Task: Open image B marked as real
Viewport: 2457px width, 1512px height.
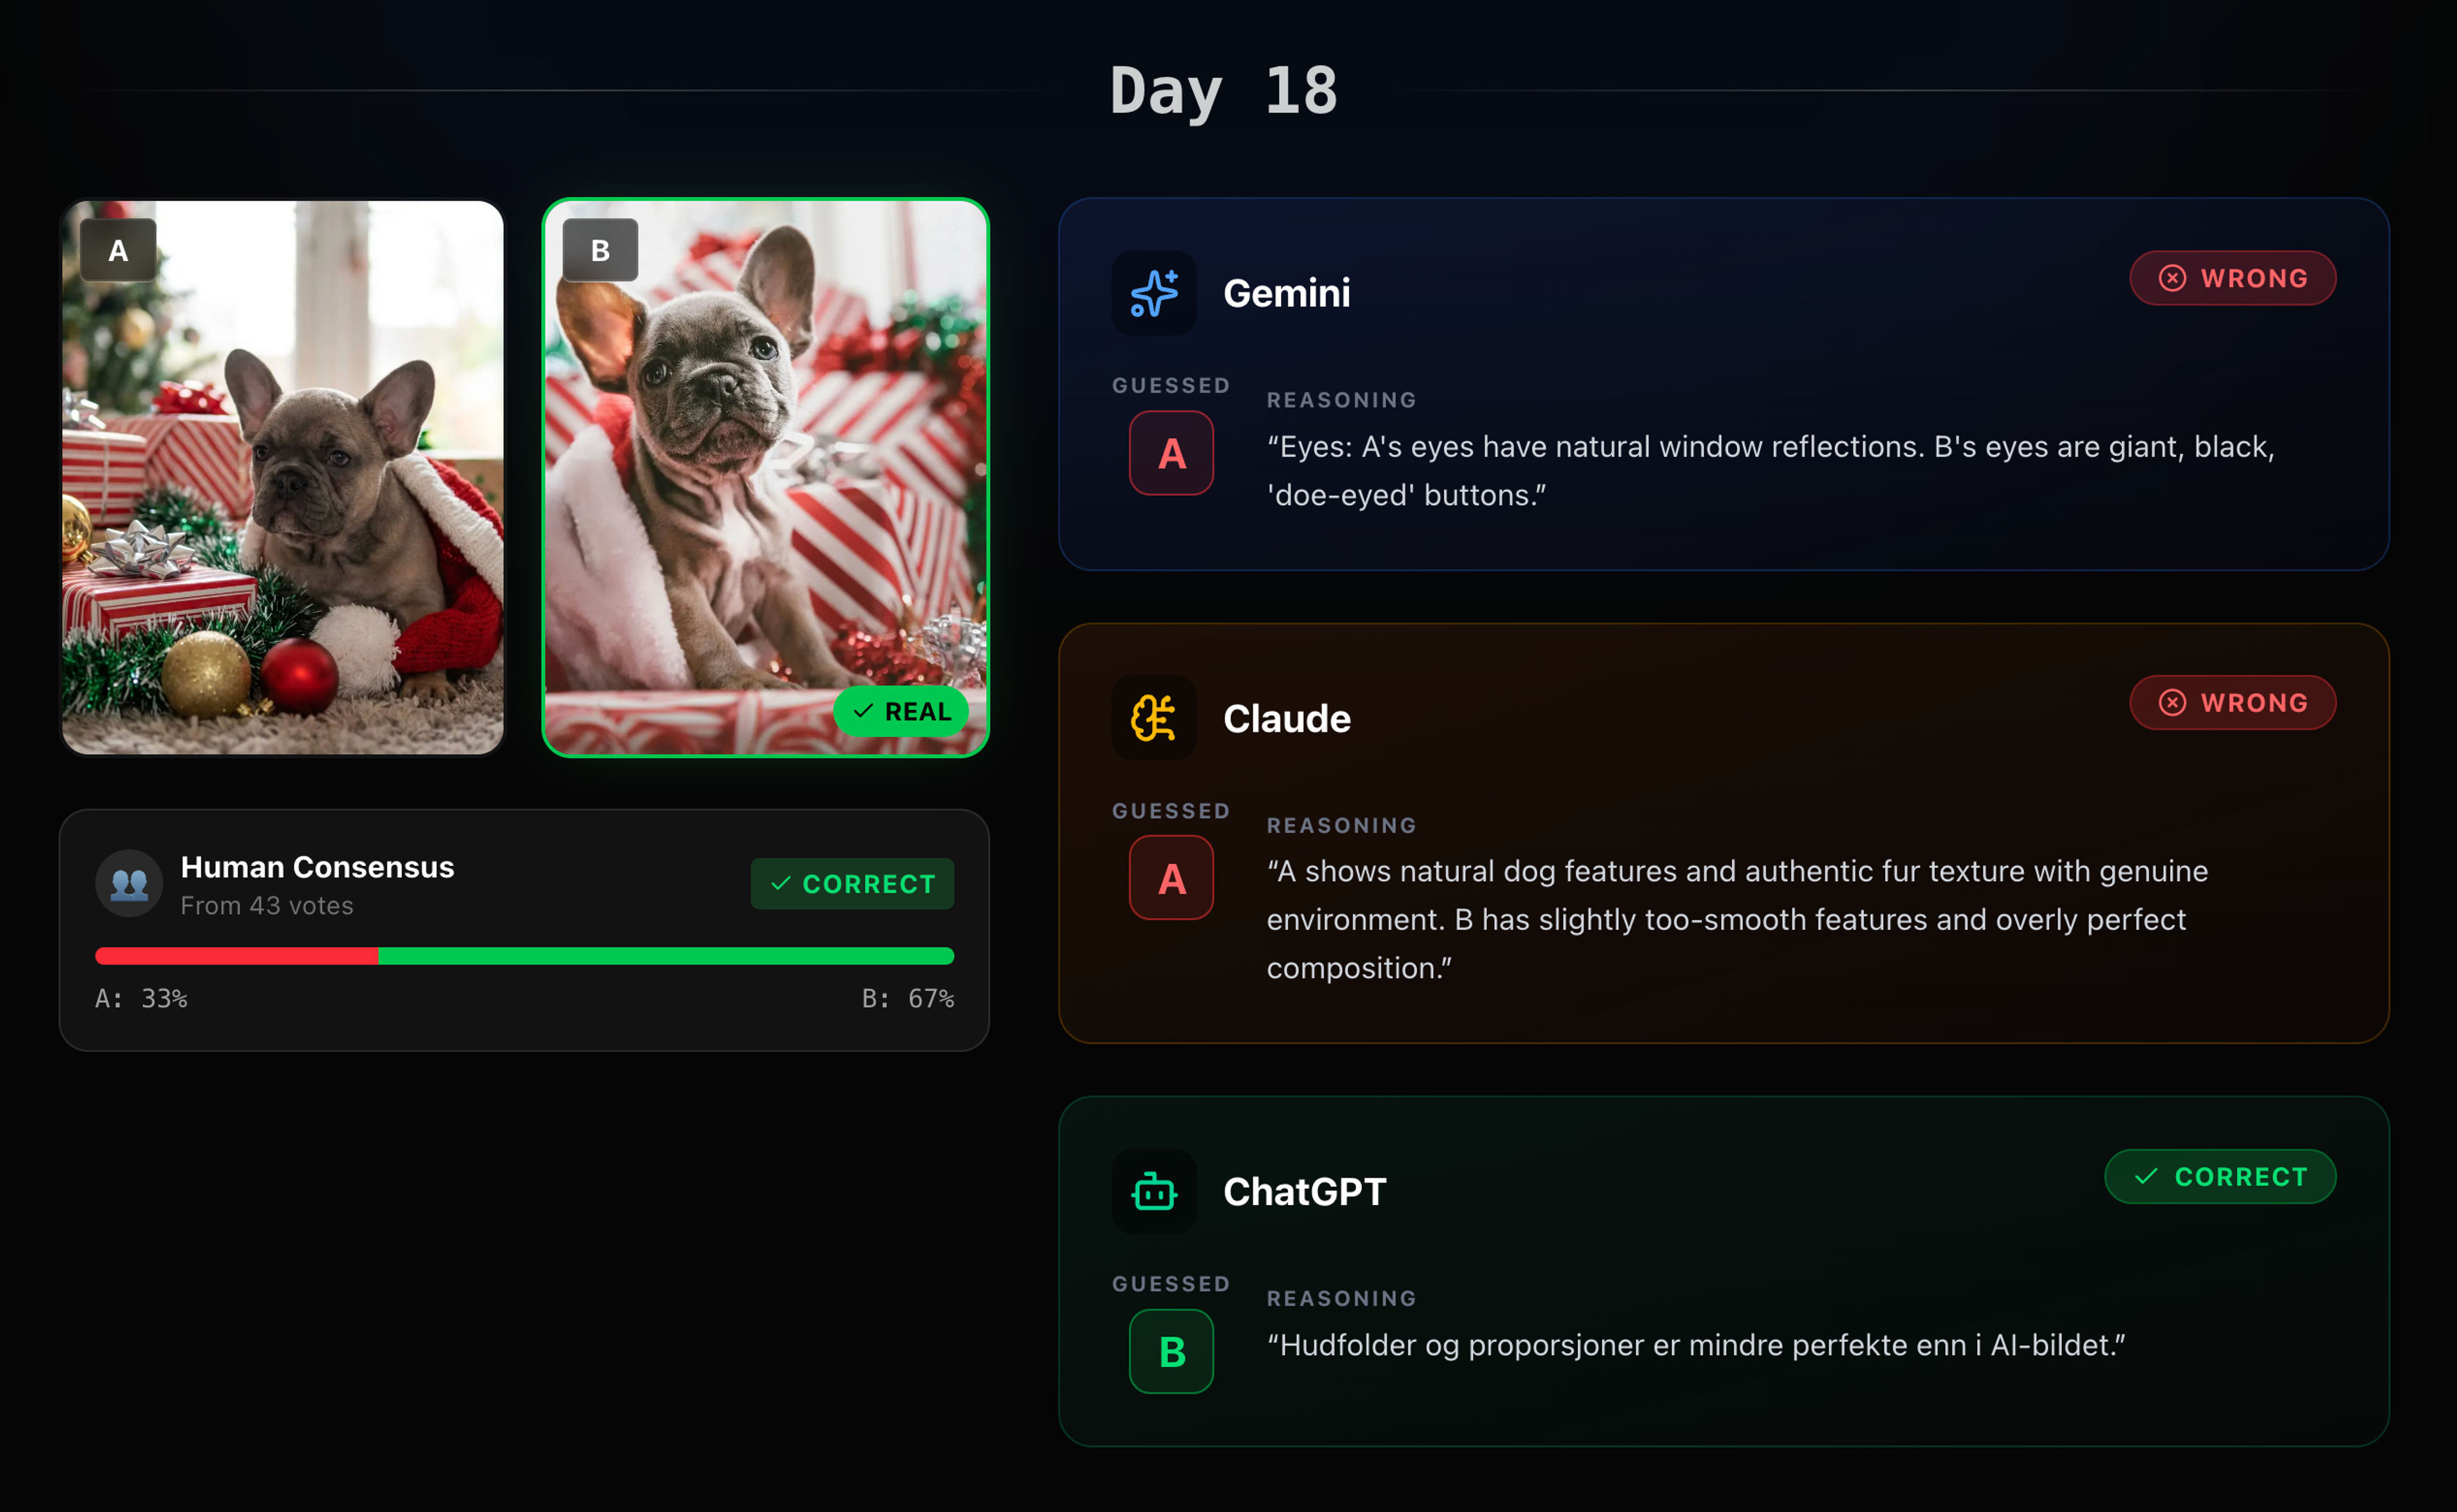Action: pos(765,477)
